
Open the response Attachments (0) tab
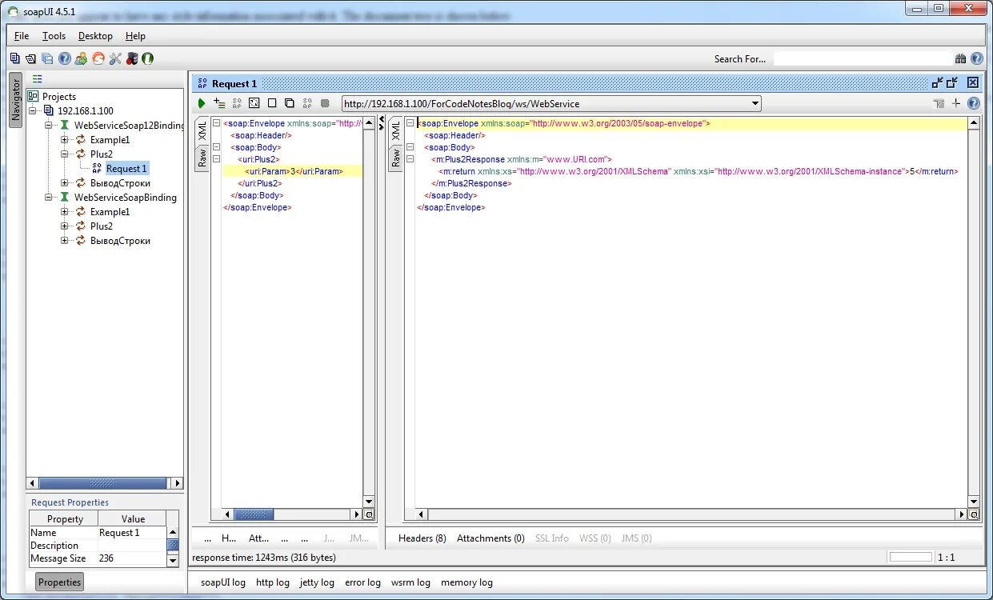(490, 538)
